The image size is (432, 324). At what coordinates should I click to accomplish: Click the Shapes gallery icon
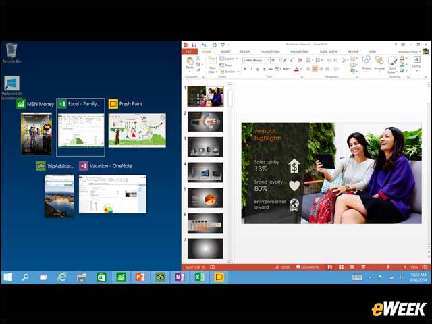pos(367,60)
